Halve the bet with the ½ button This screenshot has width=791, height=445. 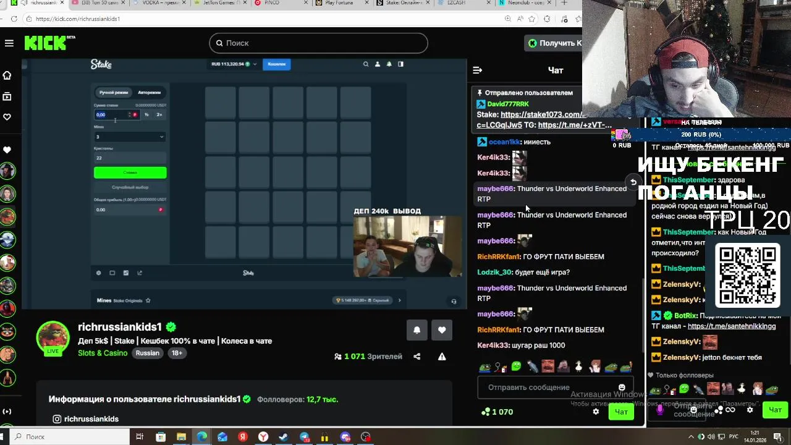[x=146, y=114]
